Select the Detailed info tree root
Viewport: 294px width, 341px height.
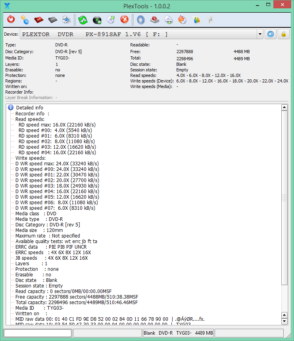click(30, 107)
